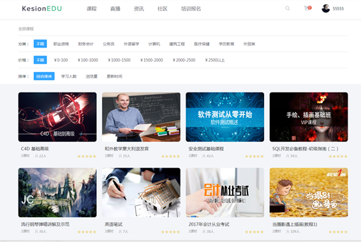Open the 课程 nav menu
361x242 pixels.
coord(91,9)
